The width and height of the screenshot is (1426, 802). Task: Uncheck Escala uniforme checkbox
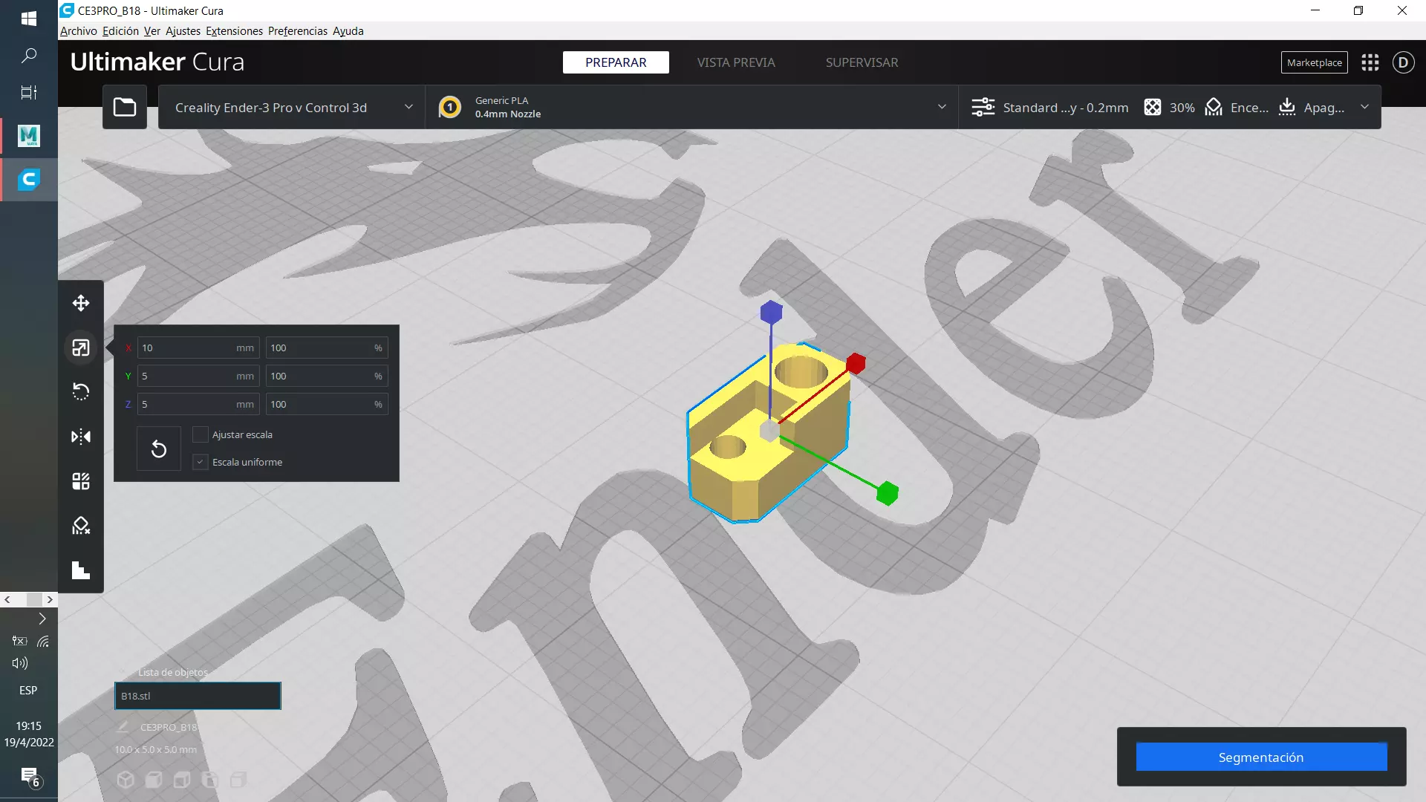pos(200,462)
